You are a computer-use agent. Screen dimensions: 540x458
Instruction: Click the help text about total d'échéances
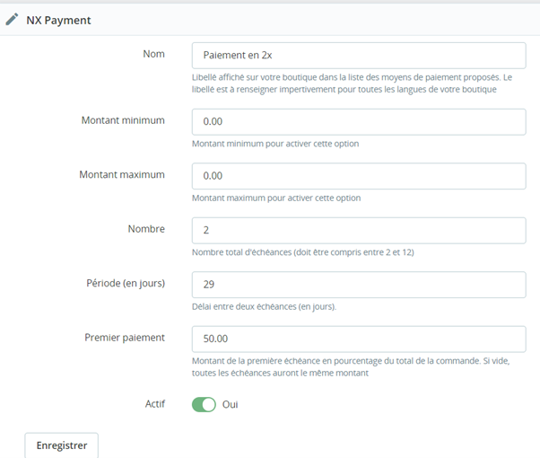pyautogui.click(x=302, y=252)
